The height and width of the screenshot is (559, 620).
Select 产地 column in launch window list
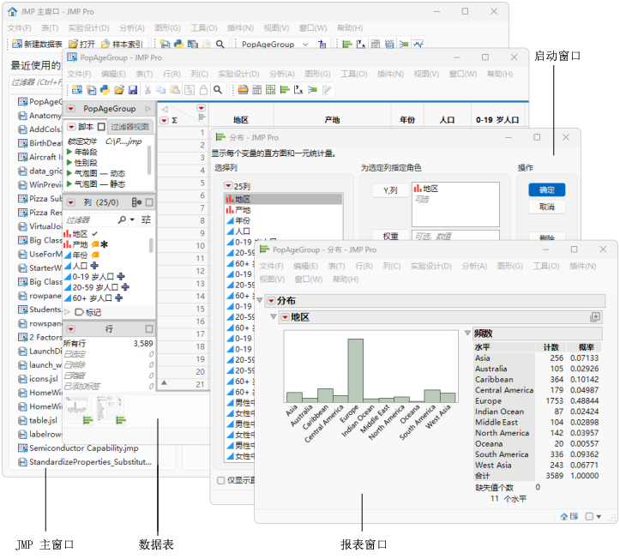pyautogui.click(x=242, y=210)
